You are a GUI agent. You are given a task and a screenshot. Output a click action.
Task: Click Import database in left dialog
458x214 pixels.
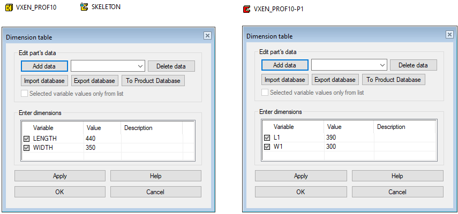pos(44,81)
